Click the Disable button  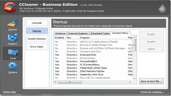pos(151,42)
